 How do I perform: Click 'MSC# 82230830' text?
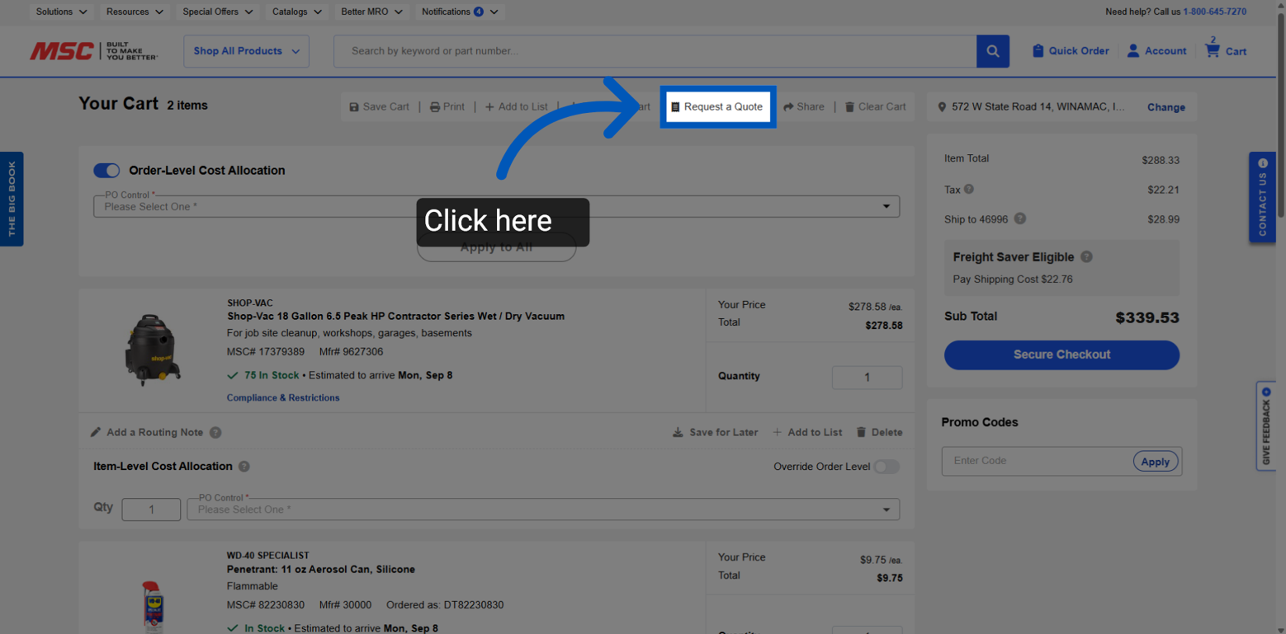click(x=266, y=604)
